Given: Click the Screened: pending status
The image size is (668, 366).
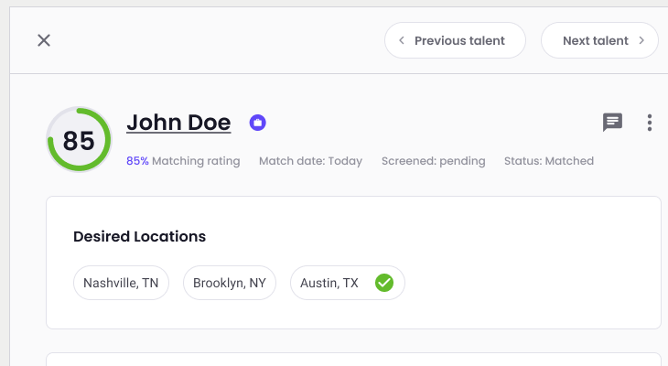Looking at the screenshot, I should pyautogui.click(x=433, y=161).
